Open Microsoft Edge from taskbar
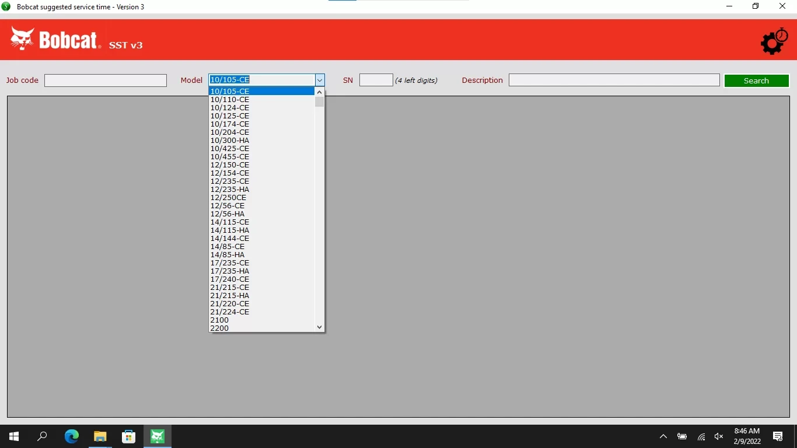The image size is (797, 448). click(71, 436)
